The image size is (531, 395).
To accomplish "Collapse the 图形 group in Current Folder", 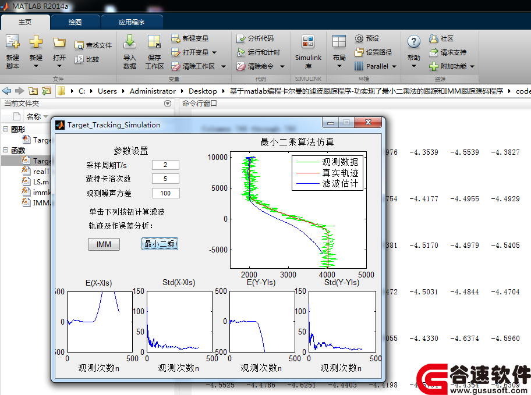I will pos(5,129).
